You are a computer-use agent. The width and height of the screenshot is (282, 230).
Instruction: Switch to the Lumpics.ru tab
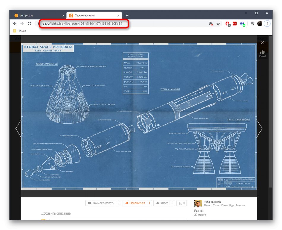[x=38, y=15]
